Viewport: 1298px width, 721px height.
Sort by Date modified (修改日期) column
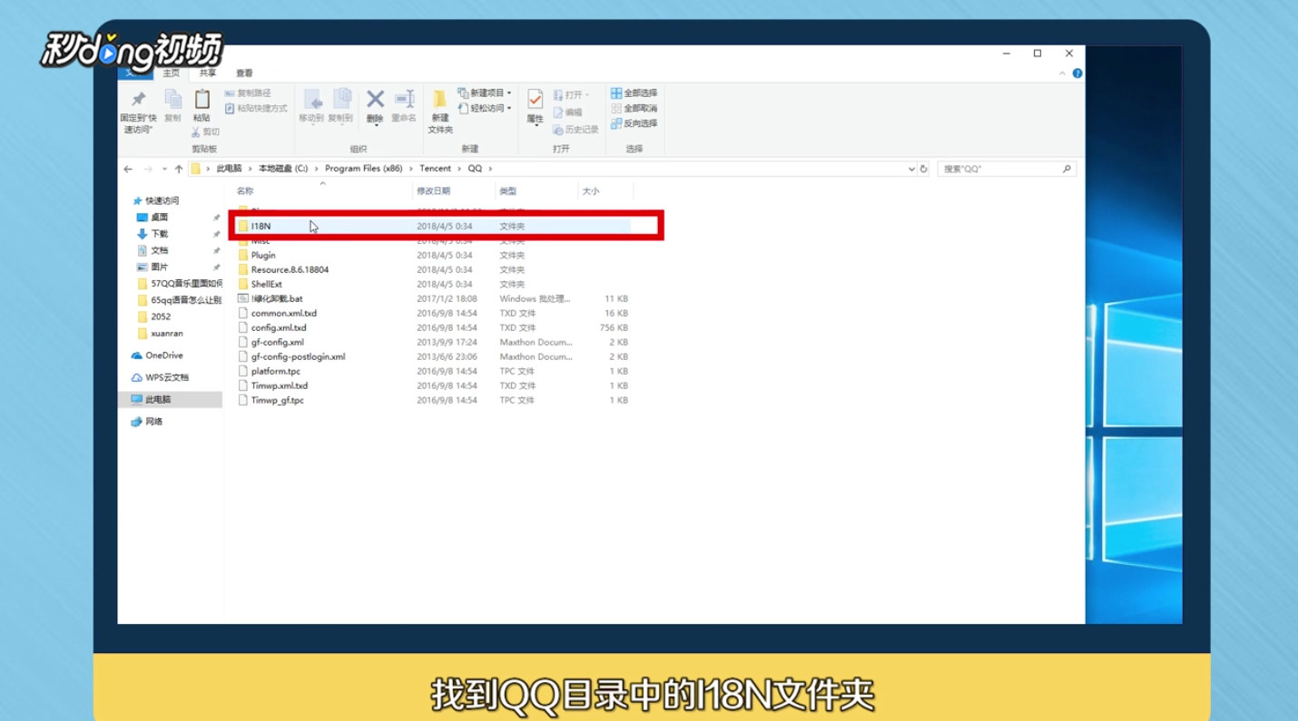(454, 191)
